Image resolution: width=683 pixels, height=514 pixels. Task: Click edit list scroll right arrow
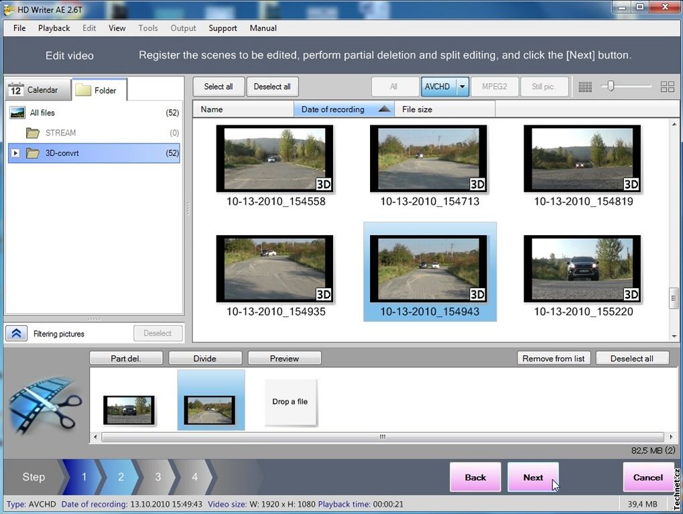point(671,436)
